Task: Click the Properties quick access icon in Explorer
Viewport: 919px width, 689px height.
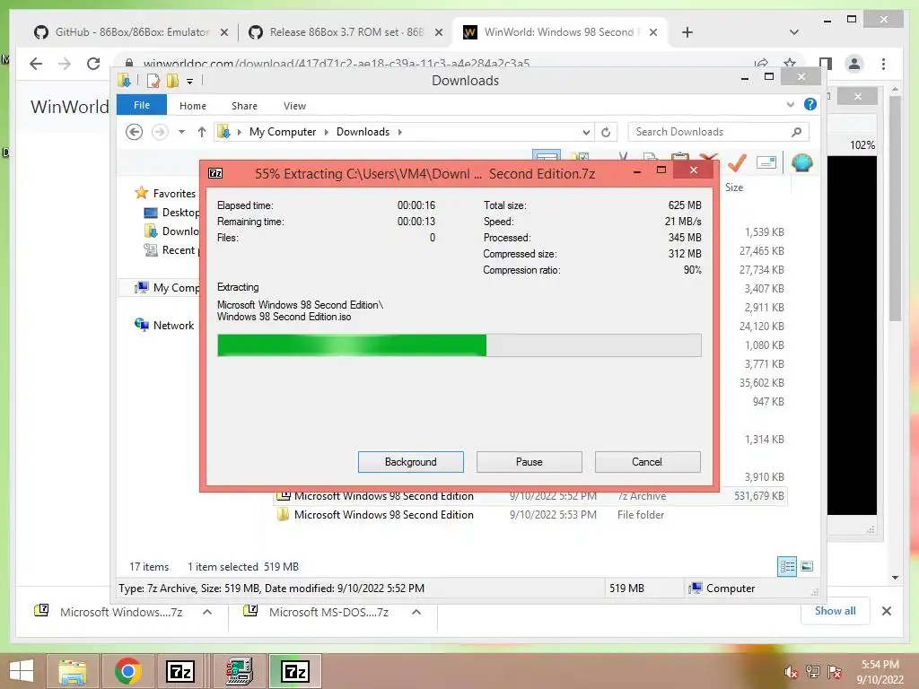Action: [x=153, y=81]
